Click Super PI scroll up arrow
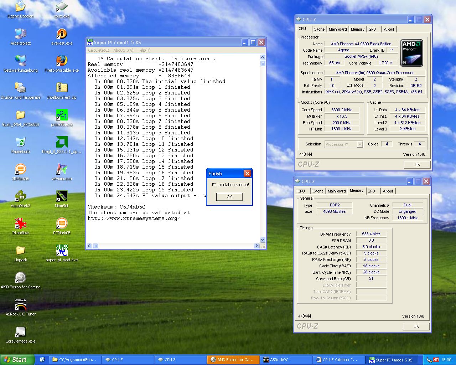Viewport: 456px width, 365px height. coord(263,57)
